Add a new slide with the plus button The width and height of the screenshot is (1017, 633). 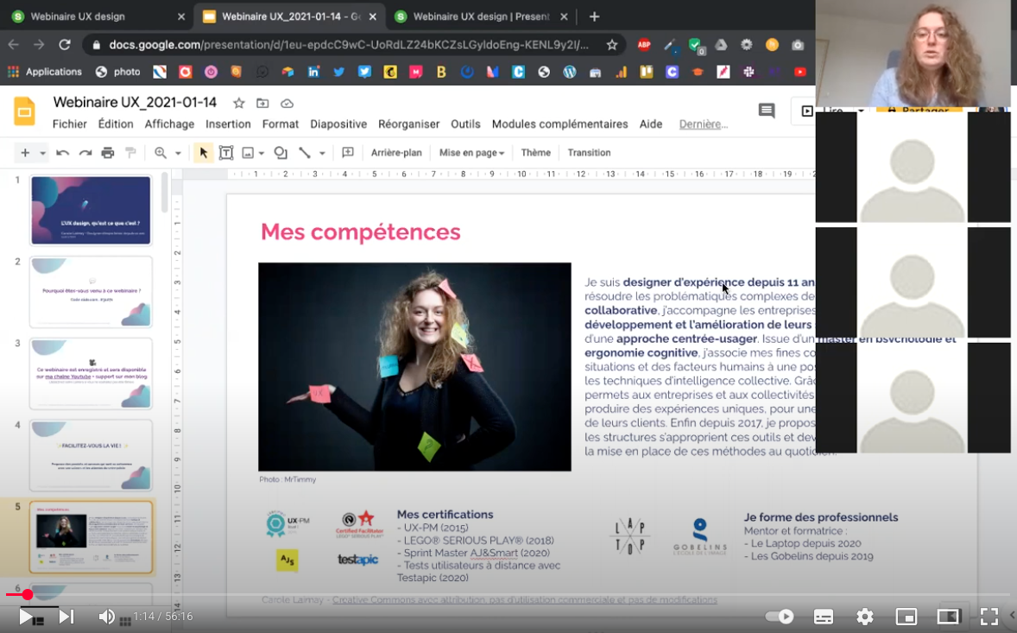coord(25,153)
